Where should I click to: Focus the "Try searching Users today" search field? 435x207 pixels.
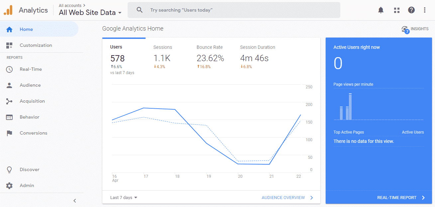click(234, 10)
